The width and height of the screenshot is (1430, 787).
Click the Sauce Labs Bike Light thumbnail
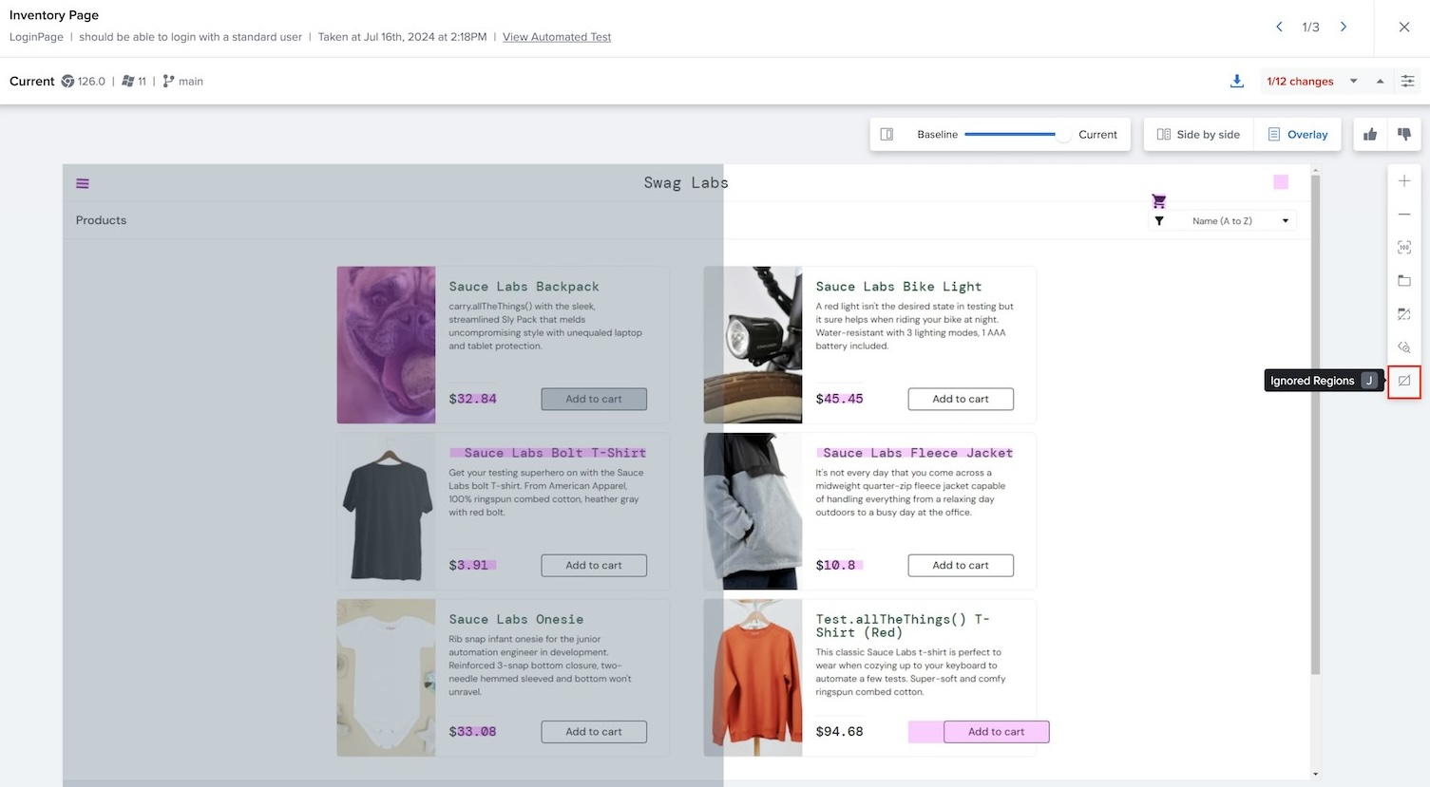[x=753, y=345]
